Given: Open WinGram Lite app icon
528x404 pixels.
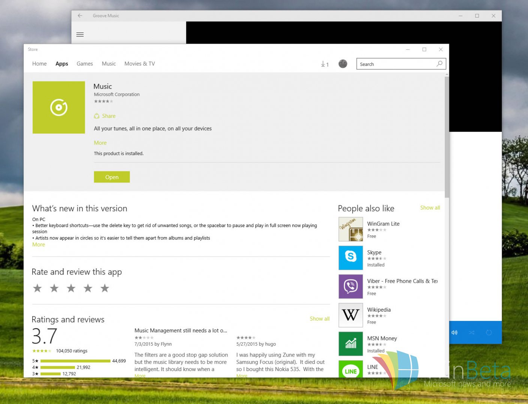Looking at the screenshot, I should point(351,229).
